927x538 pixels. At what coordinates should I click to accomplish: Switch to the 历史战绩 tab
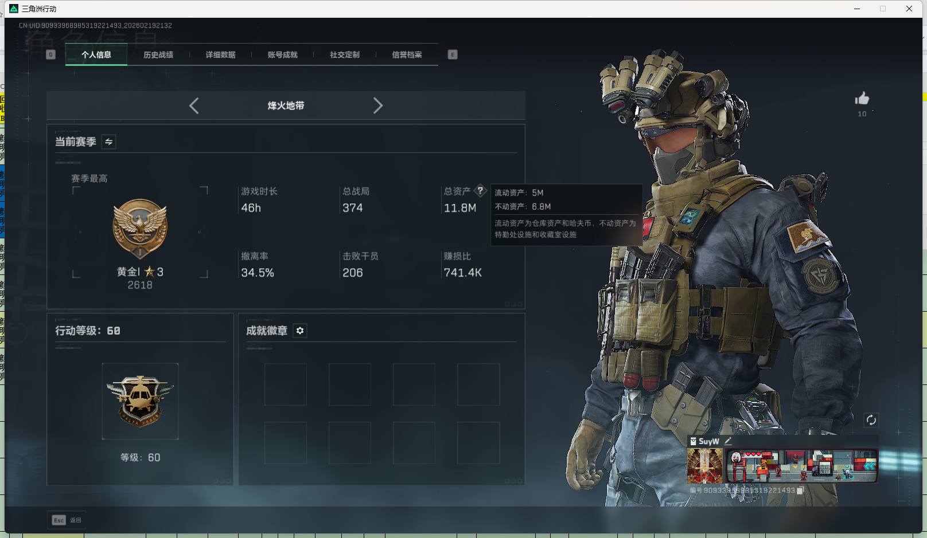click(x=158, y=55)
